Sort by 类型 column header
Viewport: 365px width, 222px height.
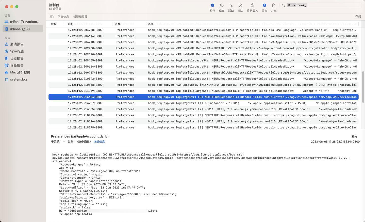click(53, 24)
